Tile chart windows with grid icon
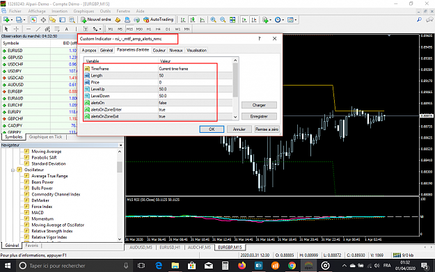The image size is (435, 272). coord(232,19)
